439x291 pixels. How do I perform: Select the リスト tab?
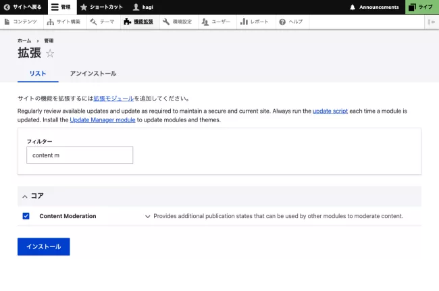(x=38, y=74)
